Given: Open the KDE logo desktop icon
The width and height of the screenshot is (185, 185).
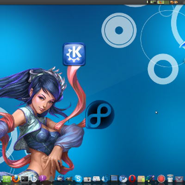Looking at the screenshot, I should pyautogui.click(x=74, y=54).
